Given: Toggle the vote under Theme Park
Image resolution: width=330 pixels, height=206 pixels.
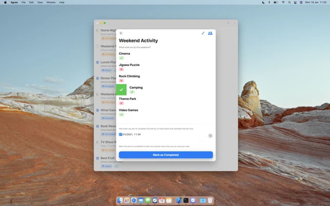Looking at the screenshot, I should pos(122,103).
